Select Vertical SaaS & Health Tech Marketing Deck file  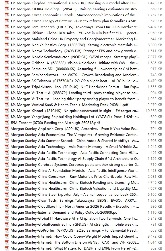pos(69,105)
